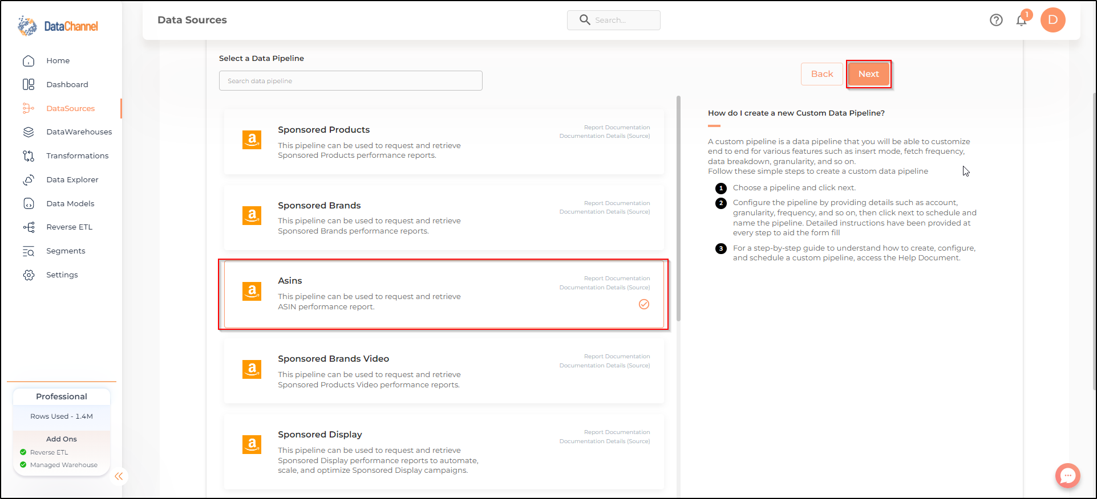Image resolution: width=1097 pixels, height=499 pixels.
Task: Open Documentation Details (Source) for Sponsored Products
Action: pos(605,136)
